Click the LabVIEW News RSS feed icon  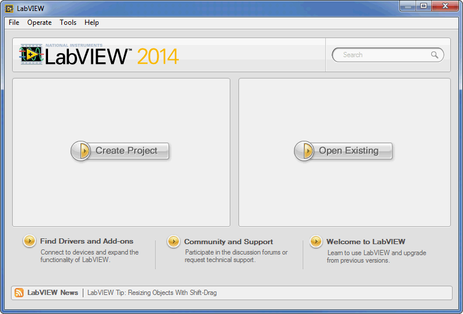click(x=19, y=293)
